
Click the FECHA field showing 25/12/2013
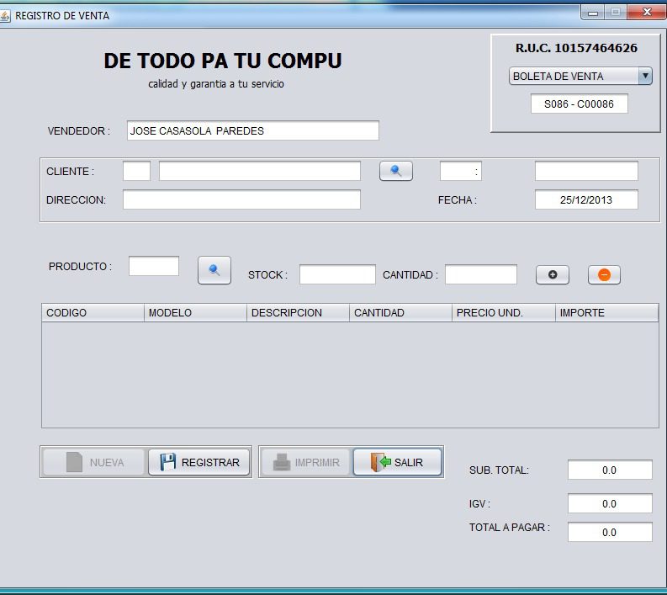click(x=586, y=199)
